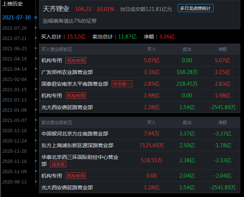Click the 天齐锂业 stock name

coord(56,9)
